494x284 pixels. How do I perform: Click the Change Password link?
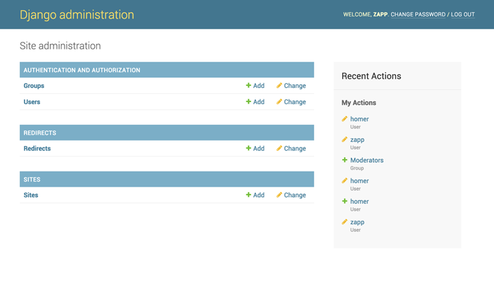click(x=418, y=14)
